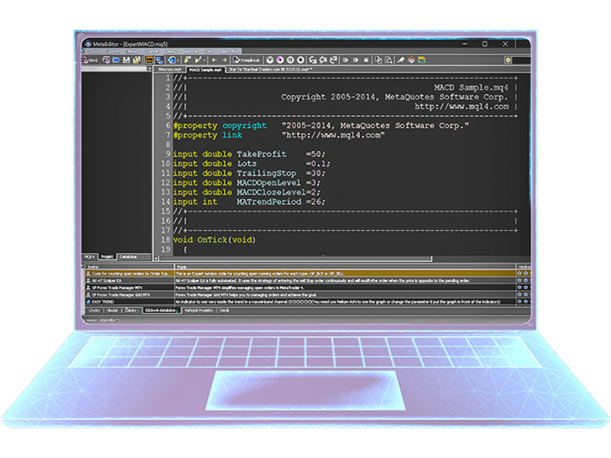611x458 pixels.
Task: Click the rating column header at list right
Action: pos(524,267)
